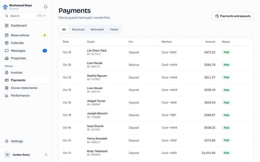Open Reservations in the sidebar
260x162 pixels.
(26, 35)
